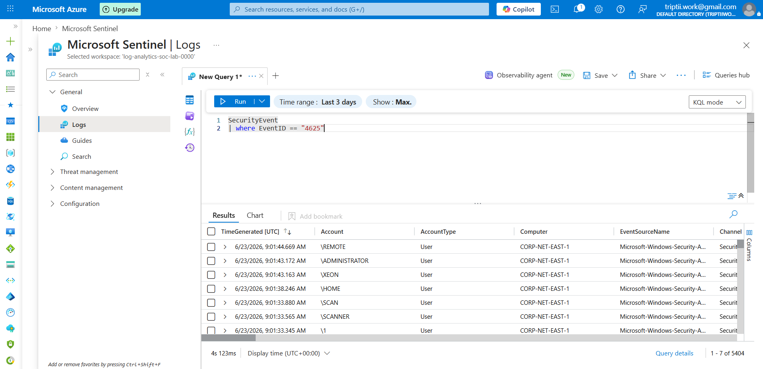Select the New Query 1 tab
The height and width of the screenshot is (369, 763).
[220, 77]
